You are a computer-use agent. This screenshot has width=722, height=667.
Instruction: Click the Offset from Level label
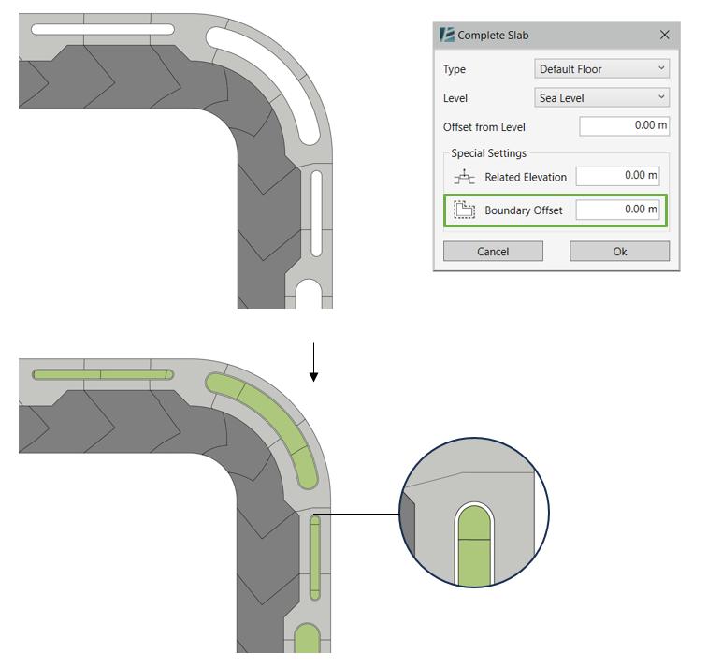tap(484, 127)
